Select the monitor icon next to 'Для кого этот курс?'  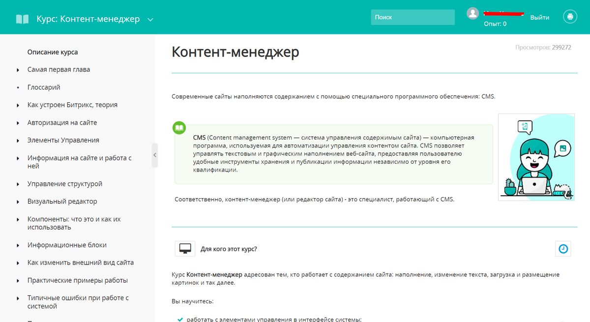pos(184,248)
